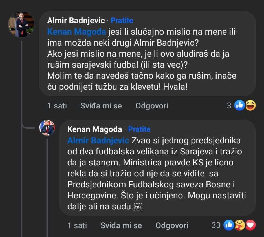Click the Kenan Magoda mention inside Almir's comment
This screenshot has height=237, width=264.
(76, 32)
